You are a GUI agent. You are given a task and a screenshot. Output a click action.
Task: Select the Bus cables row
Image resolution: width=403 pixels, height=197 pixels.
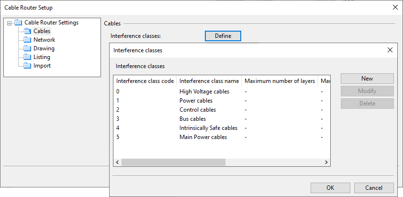pos(192,119)
